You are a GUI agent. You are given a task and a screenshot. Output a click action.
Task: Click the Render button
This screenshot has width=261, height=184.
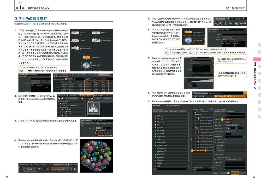pos(30,169)
